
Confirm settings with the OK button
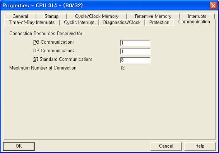19,146
